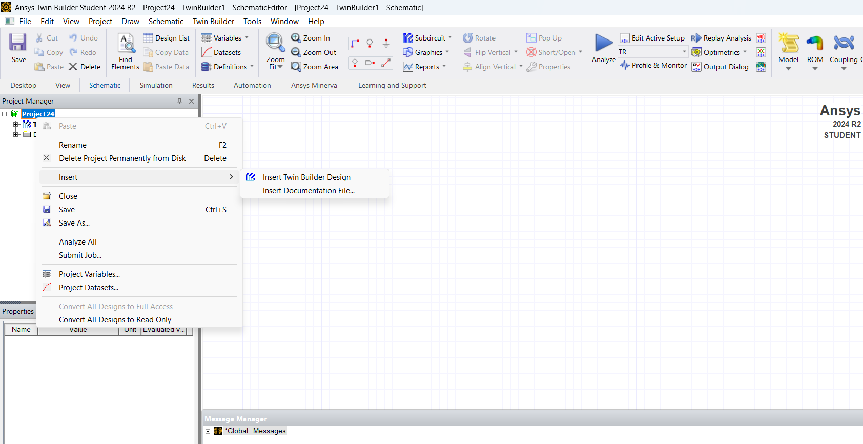Switch to the Results ribbon tab
This screenshot has height=444, width=863.
click(203, 86)
